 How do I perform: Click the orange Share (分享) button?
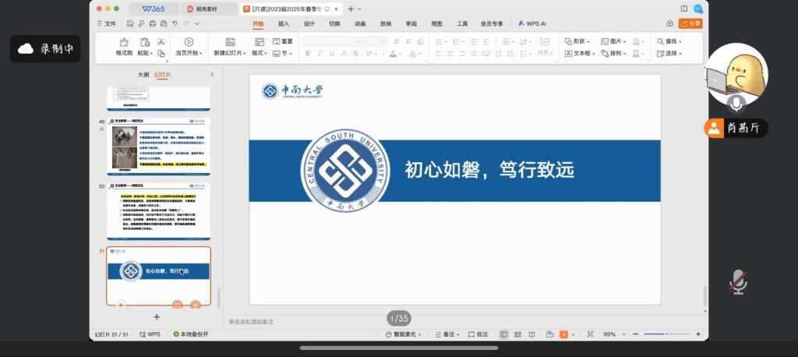click(x=690, y=24)
